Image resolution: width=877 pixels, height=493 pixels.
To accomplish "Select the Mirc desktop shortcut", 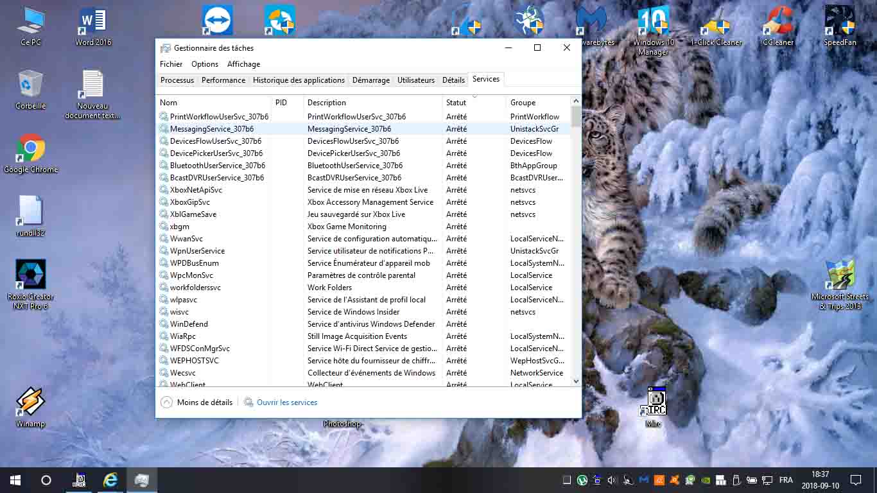I will click(654, 407).
